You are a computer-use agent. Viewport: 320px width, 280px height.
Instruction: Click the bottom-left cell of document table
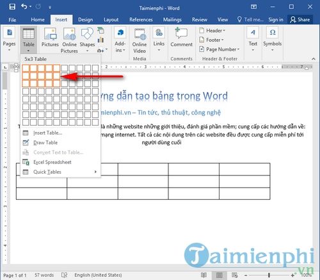pos(42,194)
